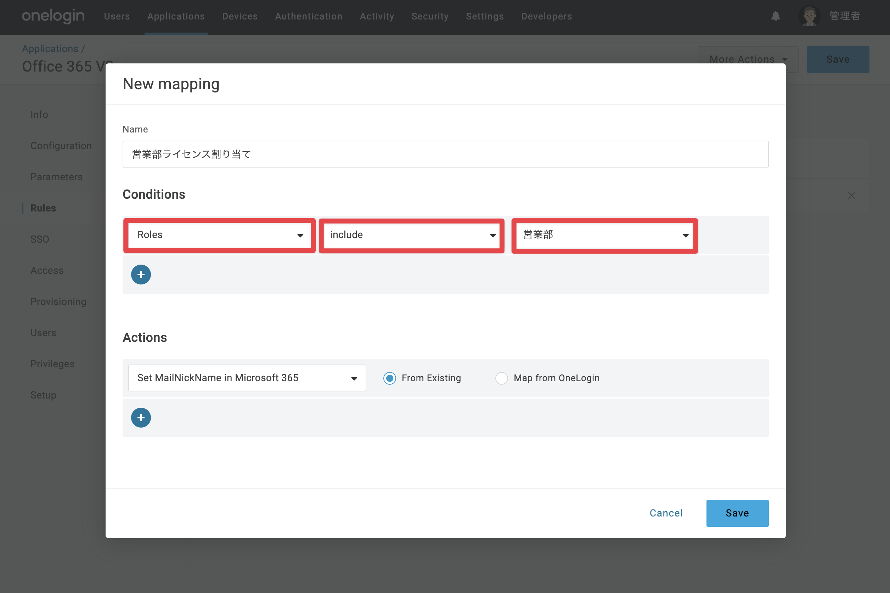The height and width of the screenshot is (593, 890).
Task: Switch to the Parameters sidebar tab
Action: pos(56,177)
